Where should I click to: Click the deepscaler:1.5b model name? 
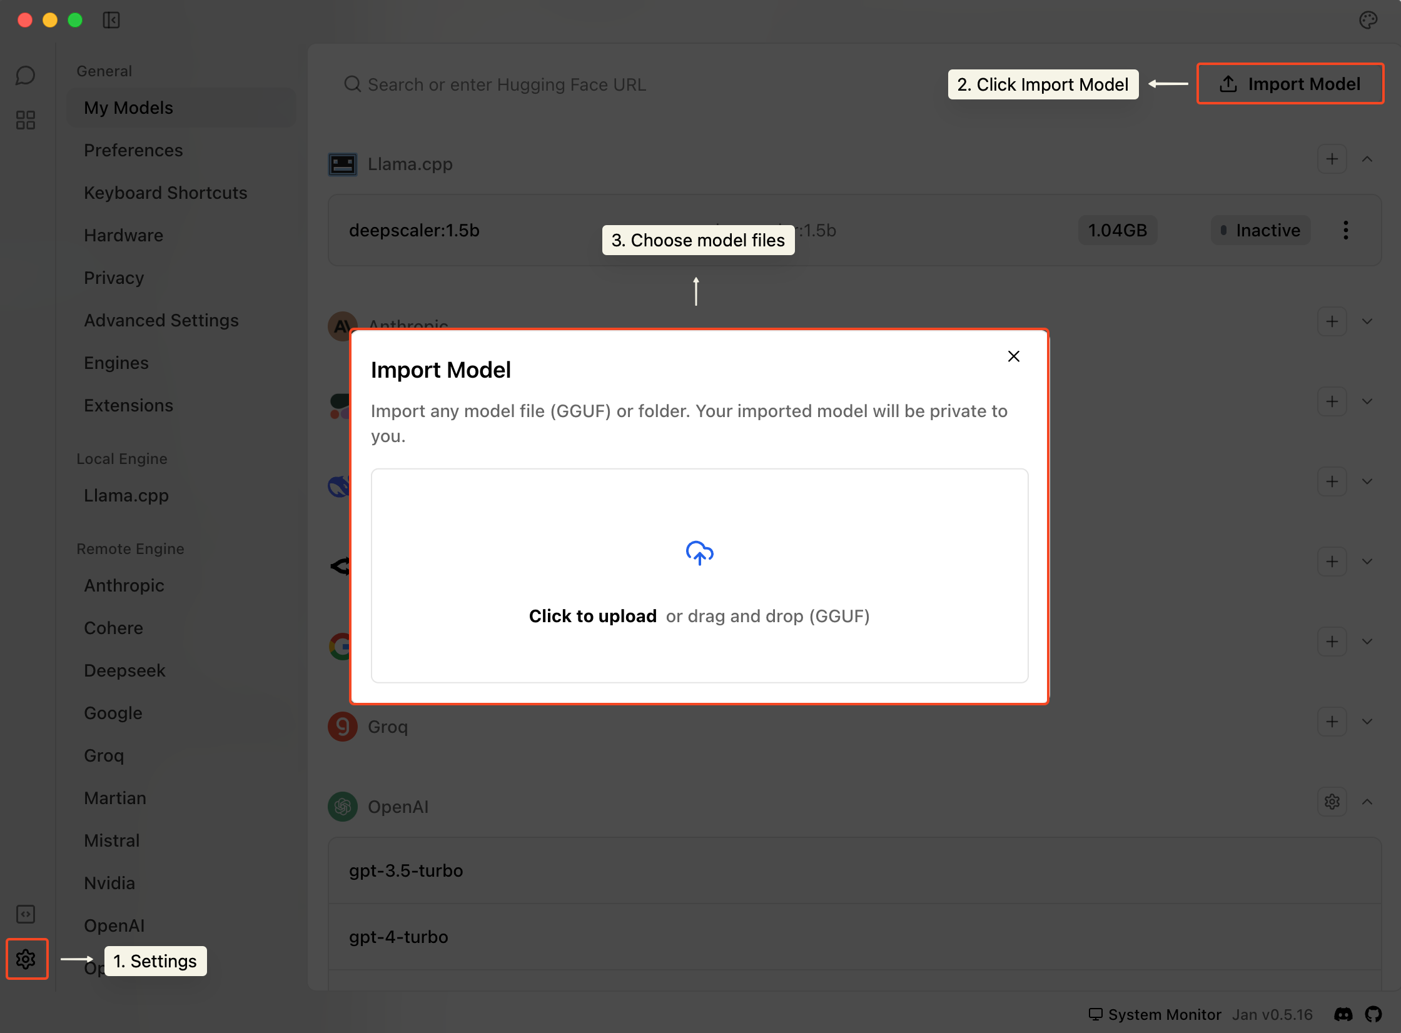click(x=414, y=231)
